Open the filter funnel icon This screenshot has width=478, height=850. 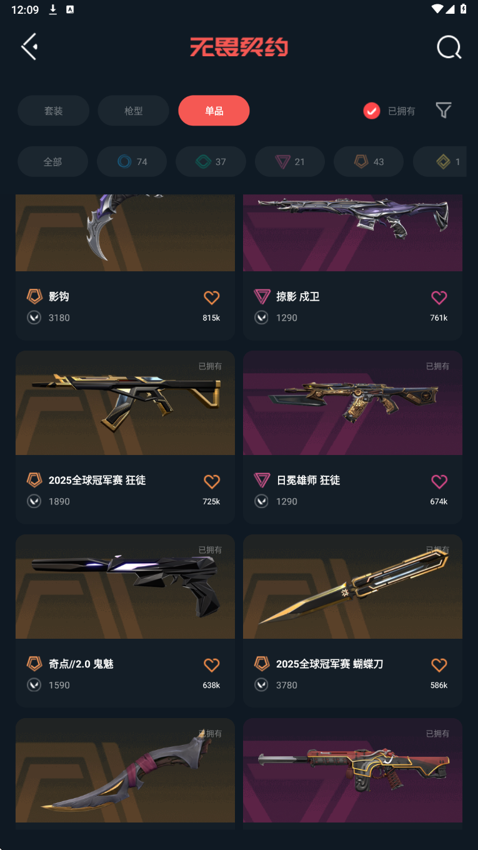coord(444,111)
